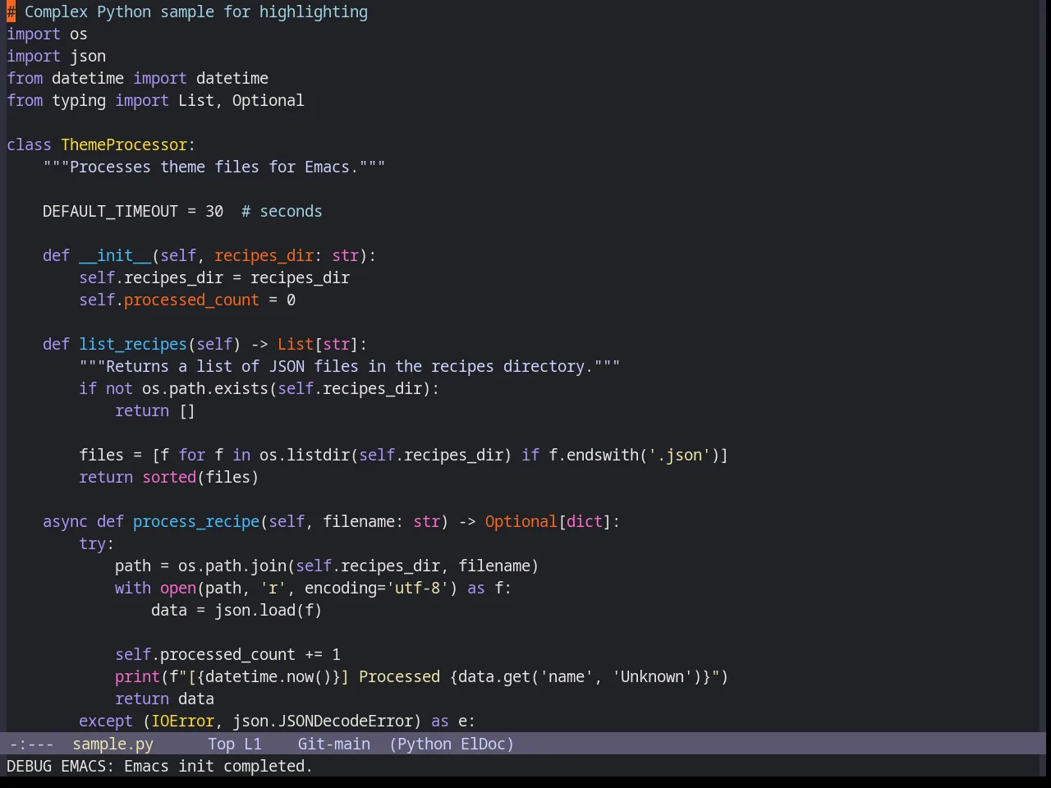1051x788 pixels.
Task: Click the 'try:' keyword
Action: coord(97,543)
